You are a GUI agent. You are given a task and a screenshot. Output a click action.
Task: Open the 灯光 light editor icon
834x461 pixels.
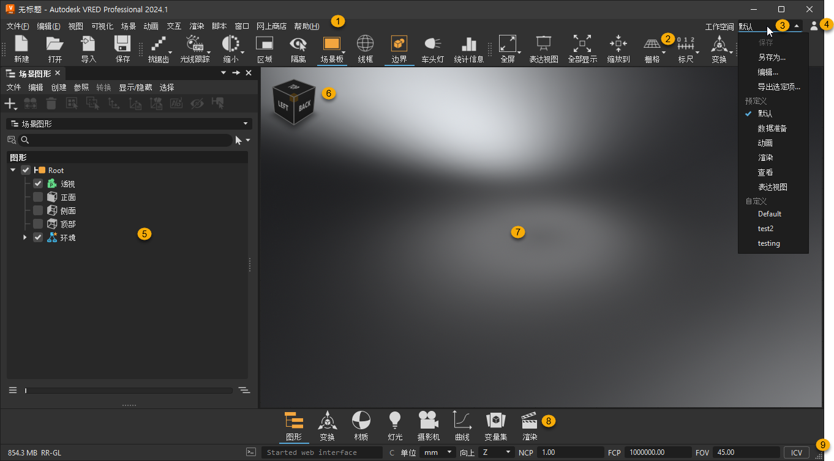click(394, 425)
